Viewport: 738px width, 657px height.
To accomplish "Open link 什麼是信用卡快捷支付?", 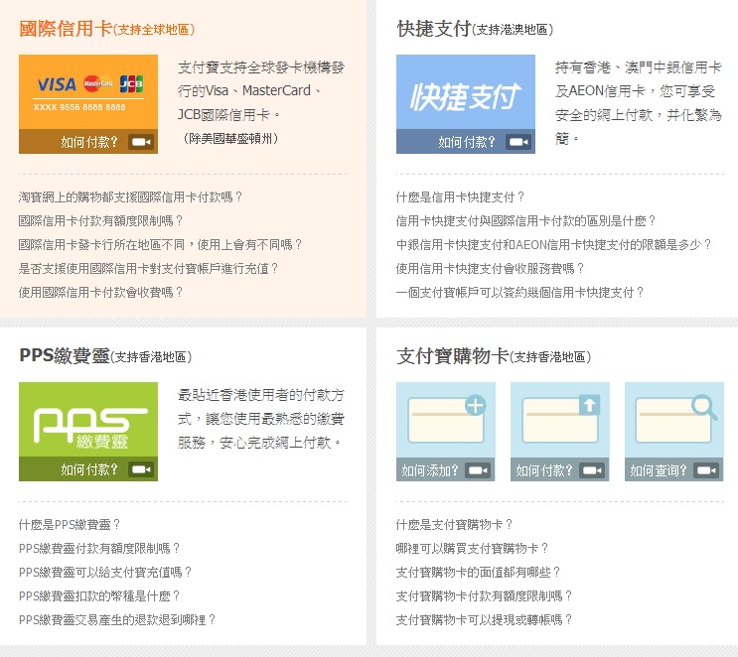I will [x=461, y=197].
